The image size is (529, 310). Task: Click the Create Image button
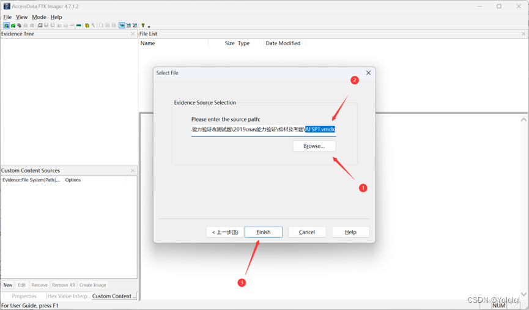coord(93,285)
